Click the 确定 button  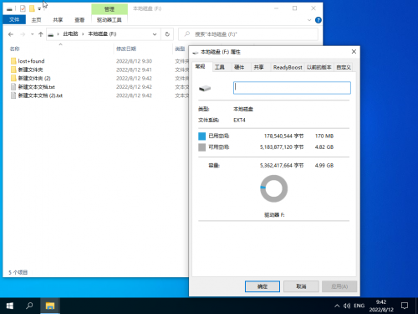[263, 286]
